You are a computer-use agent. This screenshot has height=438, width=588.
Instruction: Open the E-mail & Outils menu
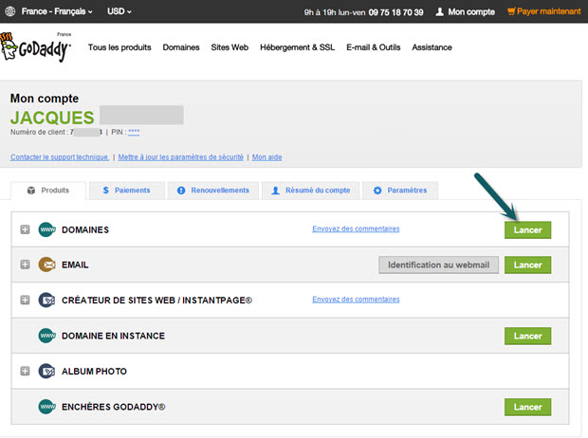click(374, 47)
